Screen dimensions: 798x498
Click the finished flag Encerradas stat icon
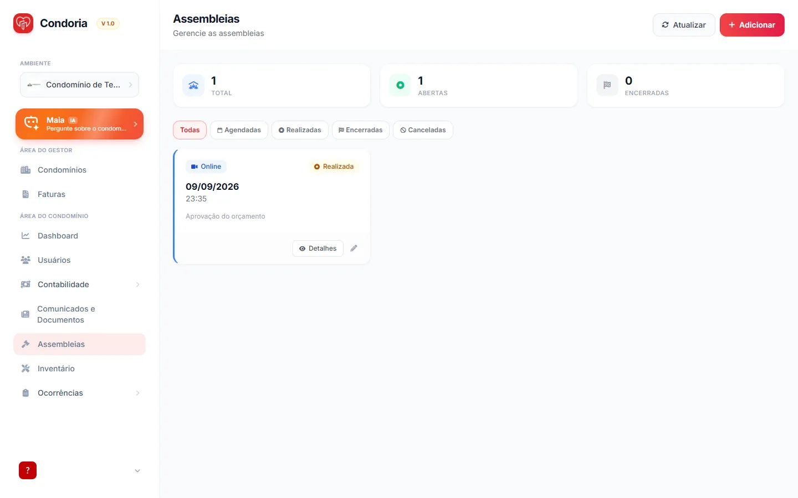[607, 85]
